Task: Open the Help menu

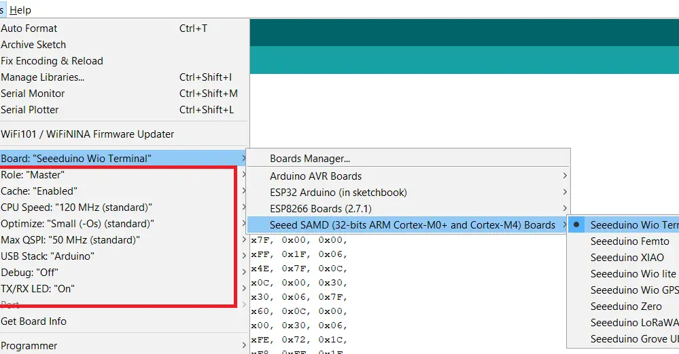Action: (20, 9)
